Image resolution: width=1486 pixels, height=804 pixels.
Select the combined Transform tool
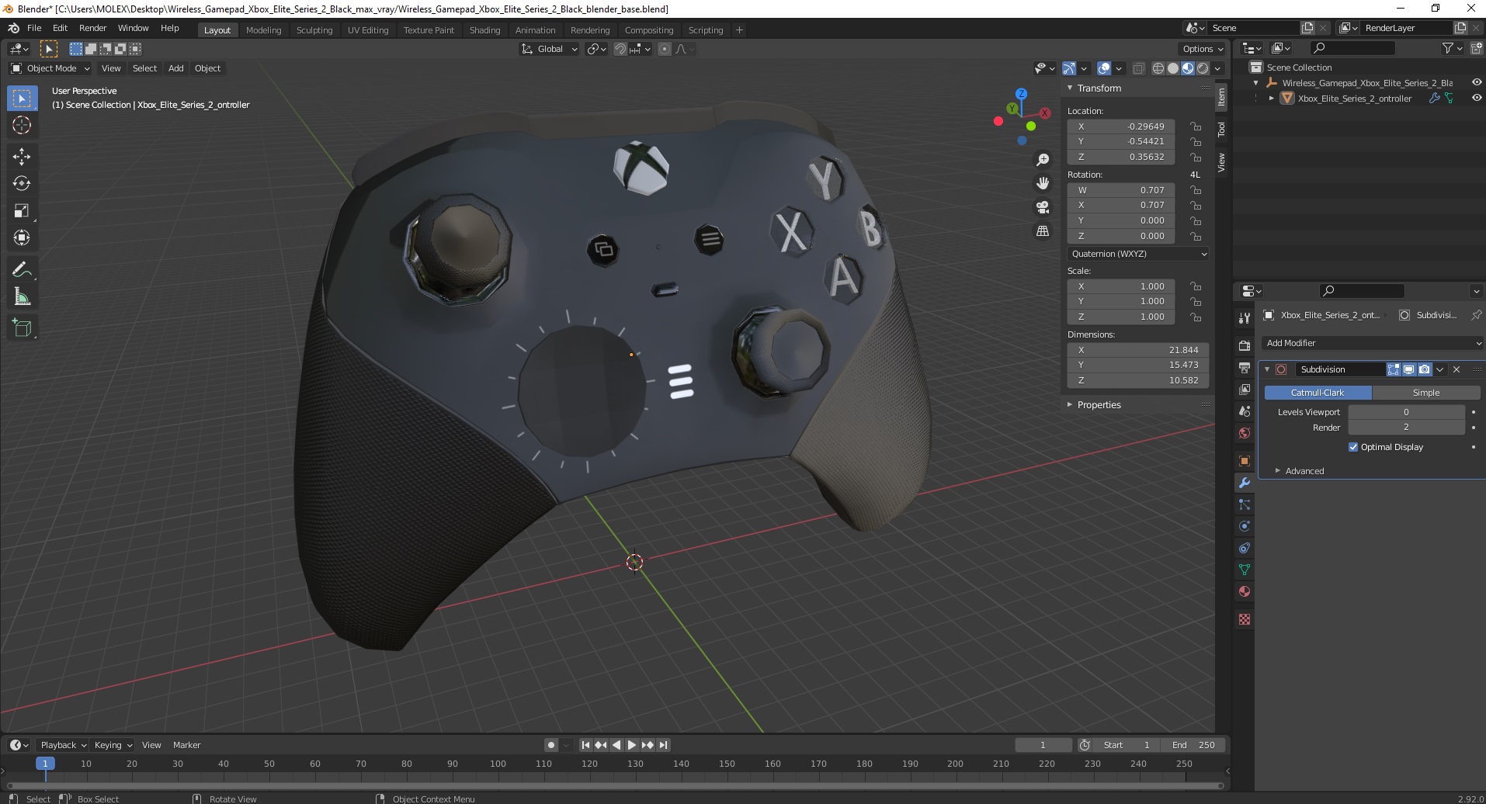(22, 237)
